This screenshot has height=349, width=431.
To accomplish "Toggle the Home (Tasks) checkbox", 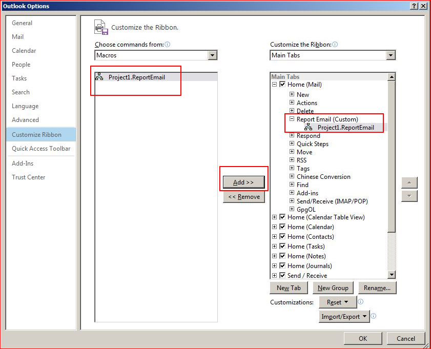I will pos(282,246).
